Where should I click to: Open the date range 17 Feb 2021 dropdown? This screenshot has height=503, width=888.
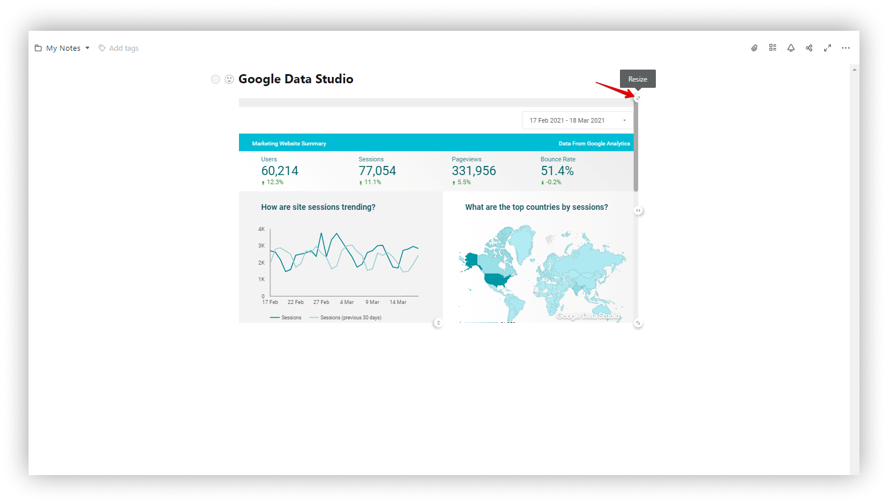pos(577,120)
